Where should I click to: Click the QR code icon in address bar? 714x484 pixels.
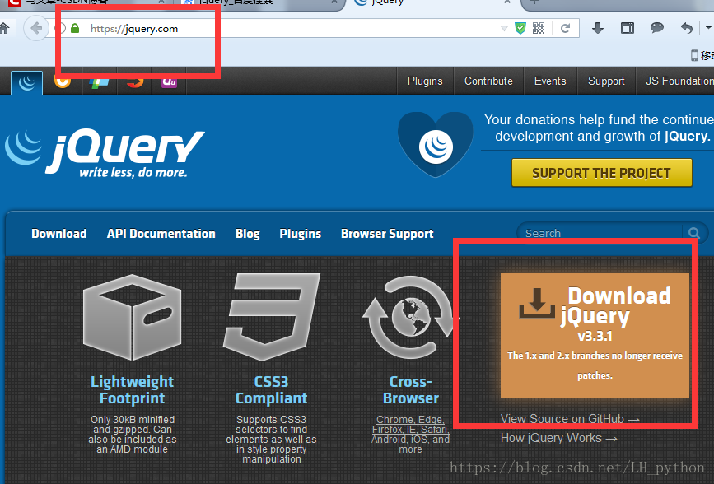[x=539, y=28]
